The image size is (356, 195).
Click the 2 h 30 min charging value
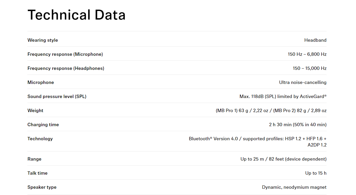click(x=298, y=125)
